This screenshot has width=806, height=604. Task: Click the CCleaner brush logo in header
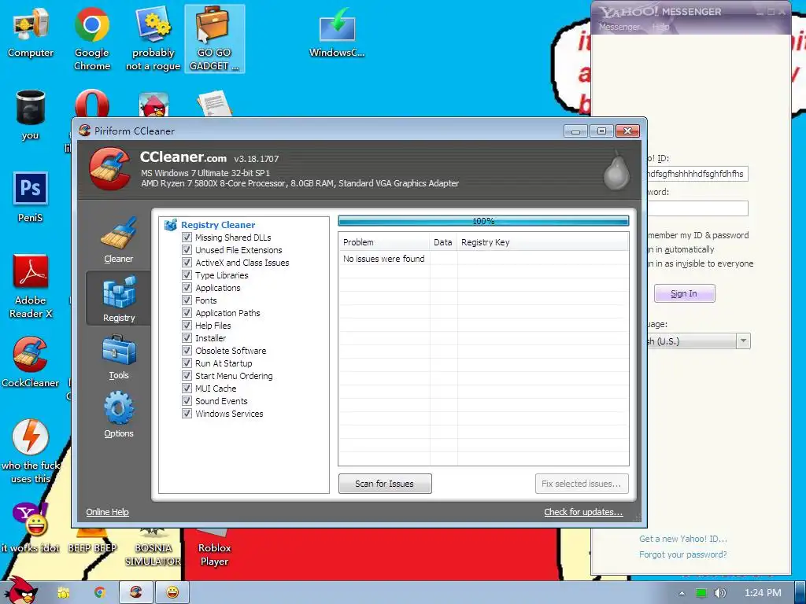[x=109, y=168]
